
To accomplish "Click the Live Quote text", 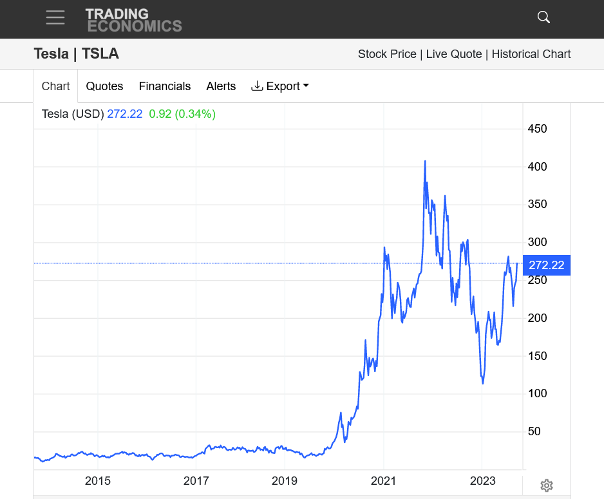I will (x=454, y=54).
